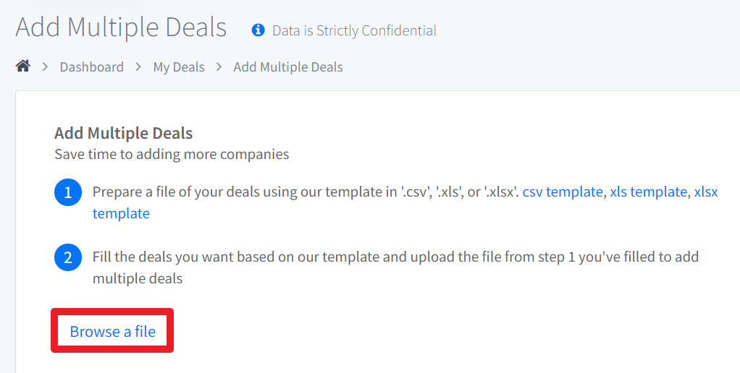Click the blue info icon beside confidentiality notice

click(x=258, y=30)
